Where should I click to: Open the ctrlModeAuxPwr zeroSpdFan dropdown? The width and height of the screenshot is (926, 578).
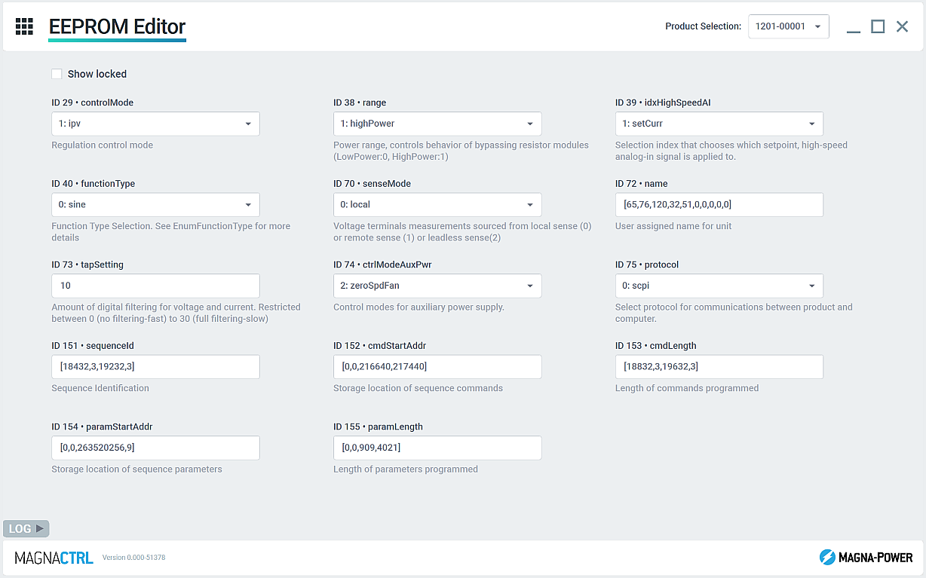pos(437,286)
